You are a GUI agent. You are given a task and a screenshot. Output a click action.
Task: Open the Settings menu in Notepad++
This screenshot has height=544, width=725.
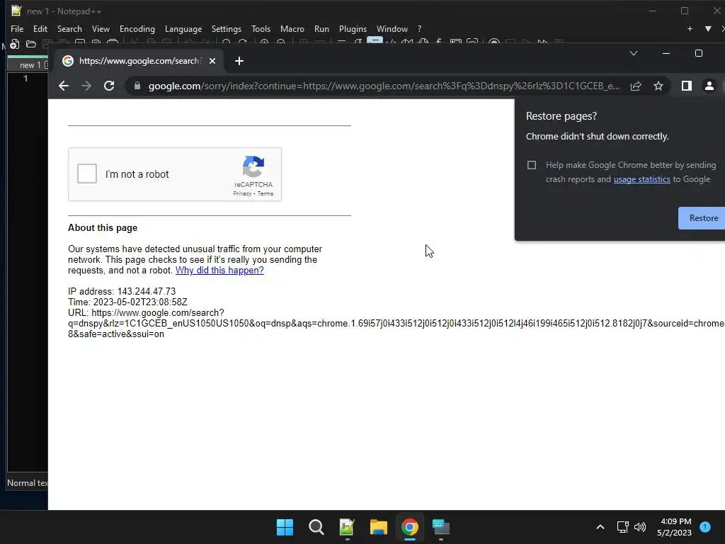(226, 28)
